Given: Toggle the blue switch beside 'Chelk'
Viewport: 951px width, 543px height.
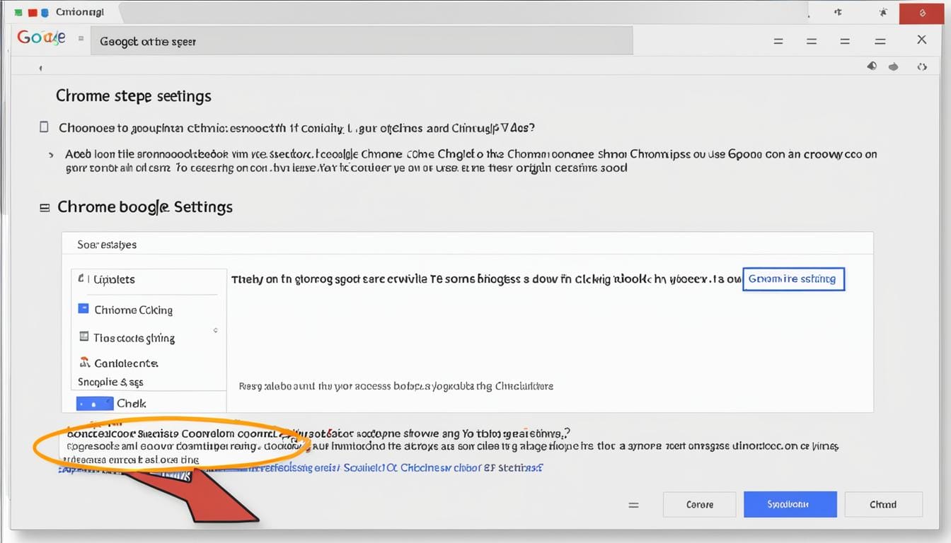Looking at the screenshot, I should click(x=95, y=404).
